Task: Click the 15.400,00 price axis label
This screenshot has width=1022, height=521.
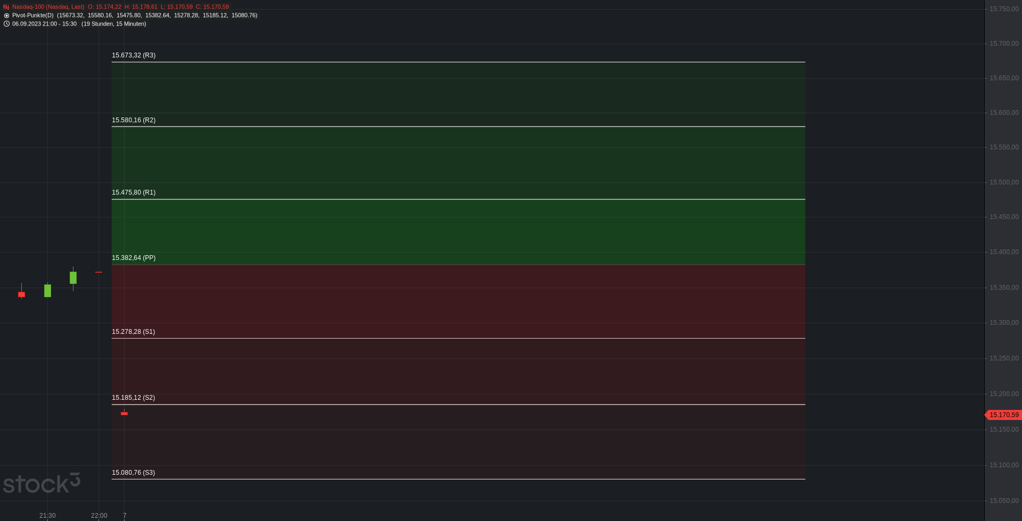Action: pyautogui.click(x=1004, y=252)
